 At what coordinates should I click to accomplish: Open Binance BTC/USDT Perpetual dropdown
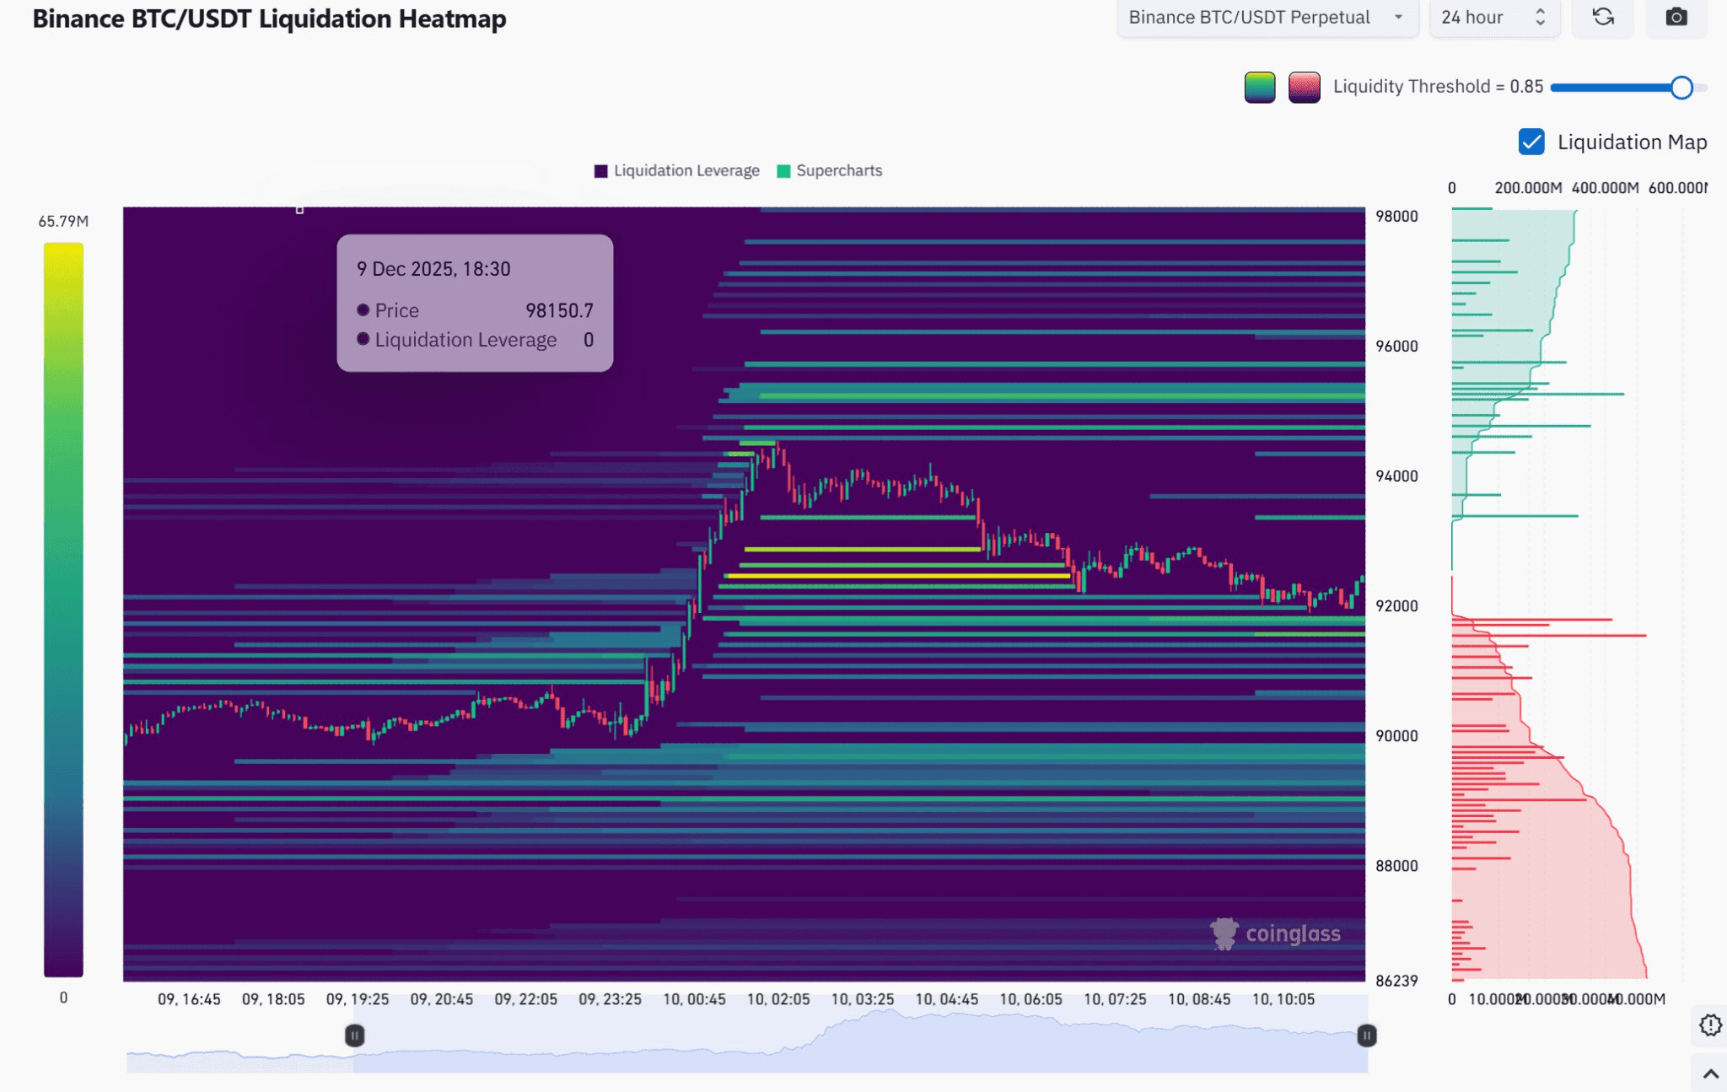[1249, 17]
